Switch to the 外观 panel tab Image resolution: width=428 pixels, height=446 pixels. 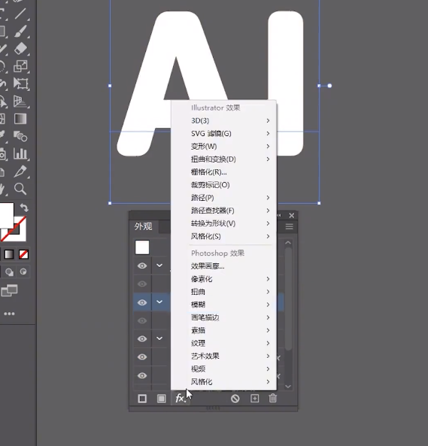pos(144,226)
